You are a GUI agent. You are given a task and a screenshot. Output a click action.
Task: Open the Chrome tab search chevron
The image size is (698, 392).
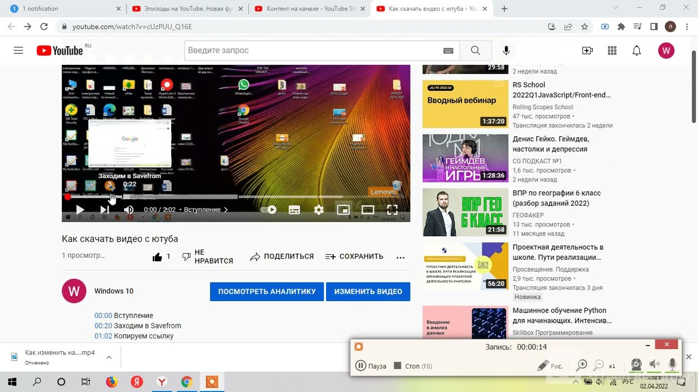(x=615, y=8)
